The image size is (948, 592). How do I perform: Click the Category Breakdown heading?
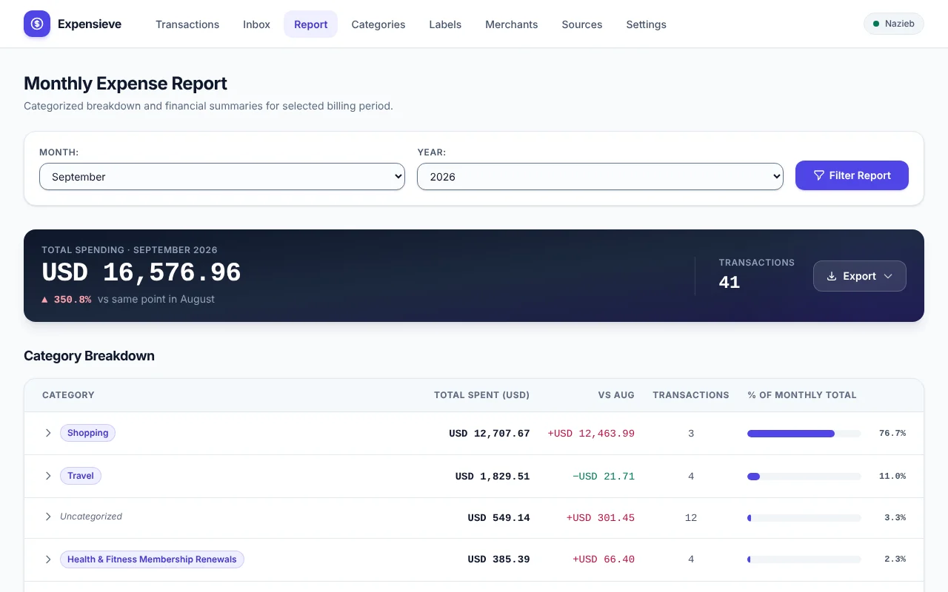[x=89, y=356]
